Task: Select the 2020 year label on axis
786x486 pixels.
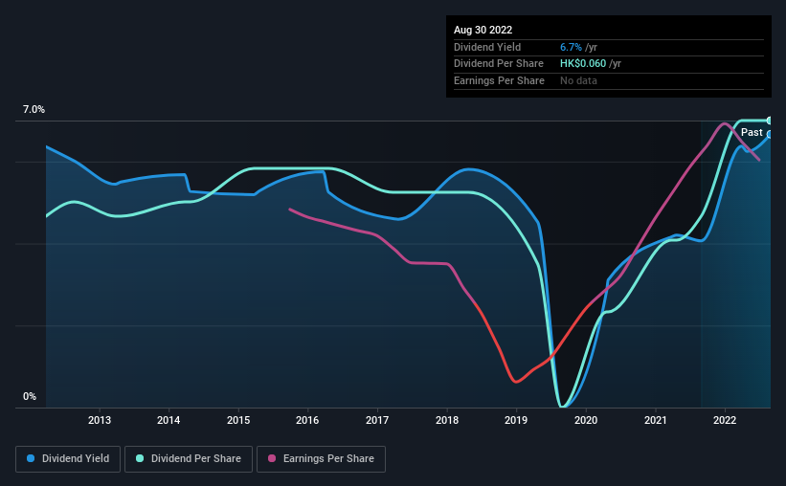Action: (586, 420)
